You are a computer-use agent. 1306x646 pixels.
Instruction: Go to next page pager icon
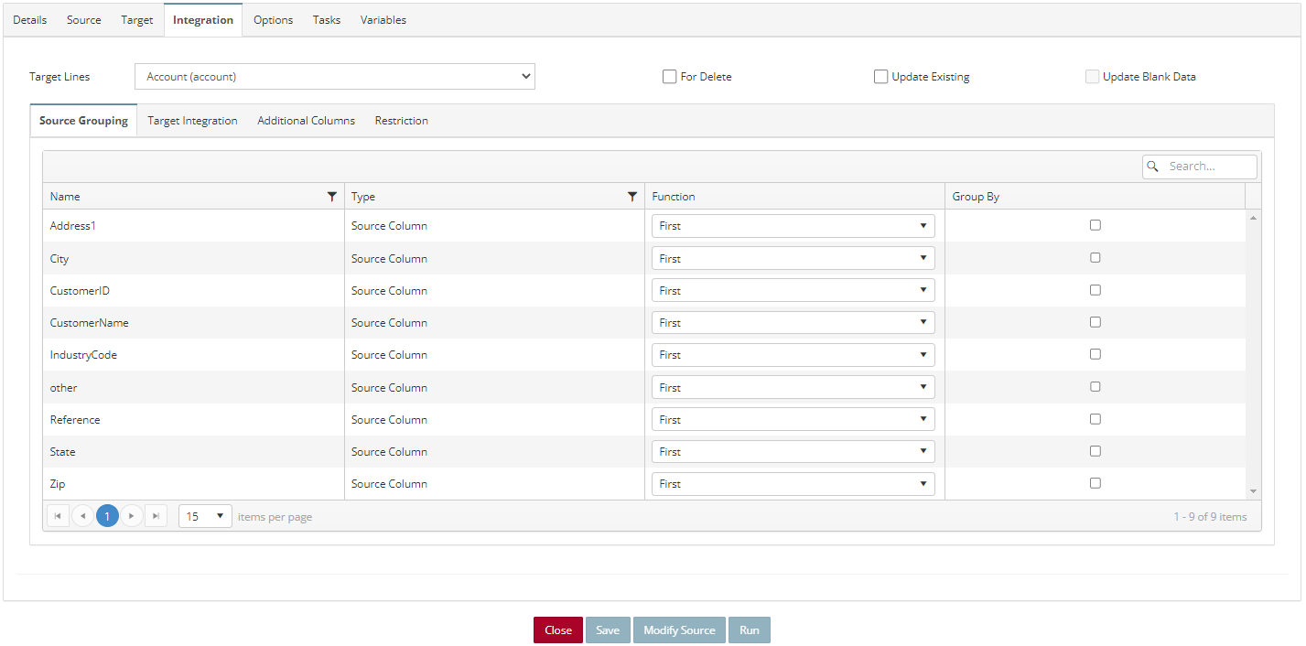point(132,516)
